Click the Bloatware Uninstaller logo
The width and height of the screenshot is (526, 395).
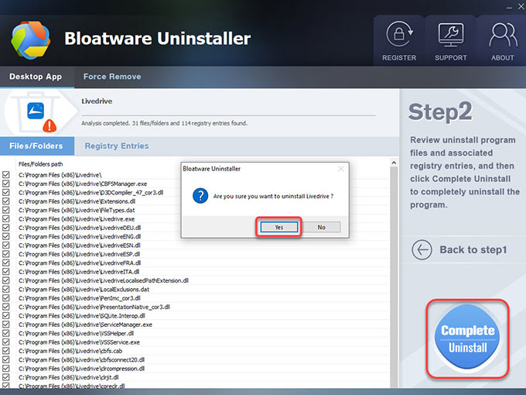tap(30, 39)
